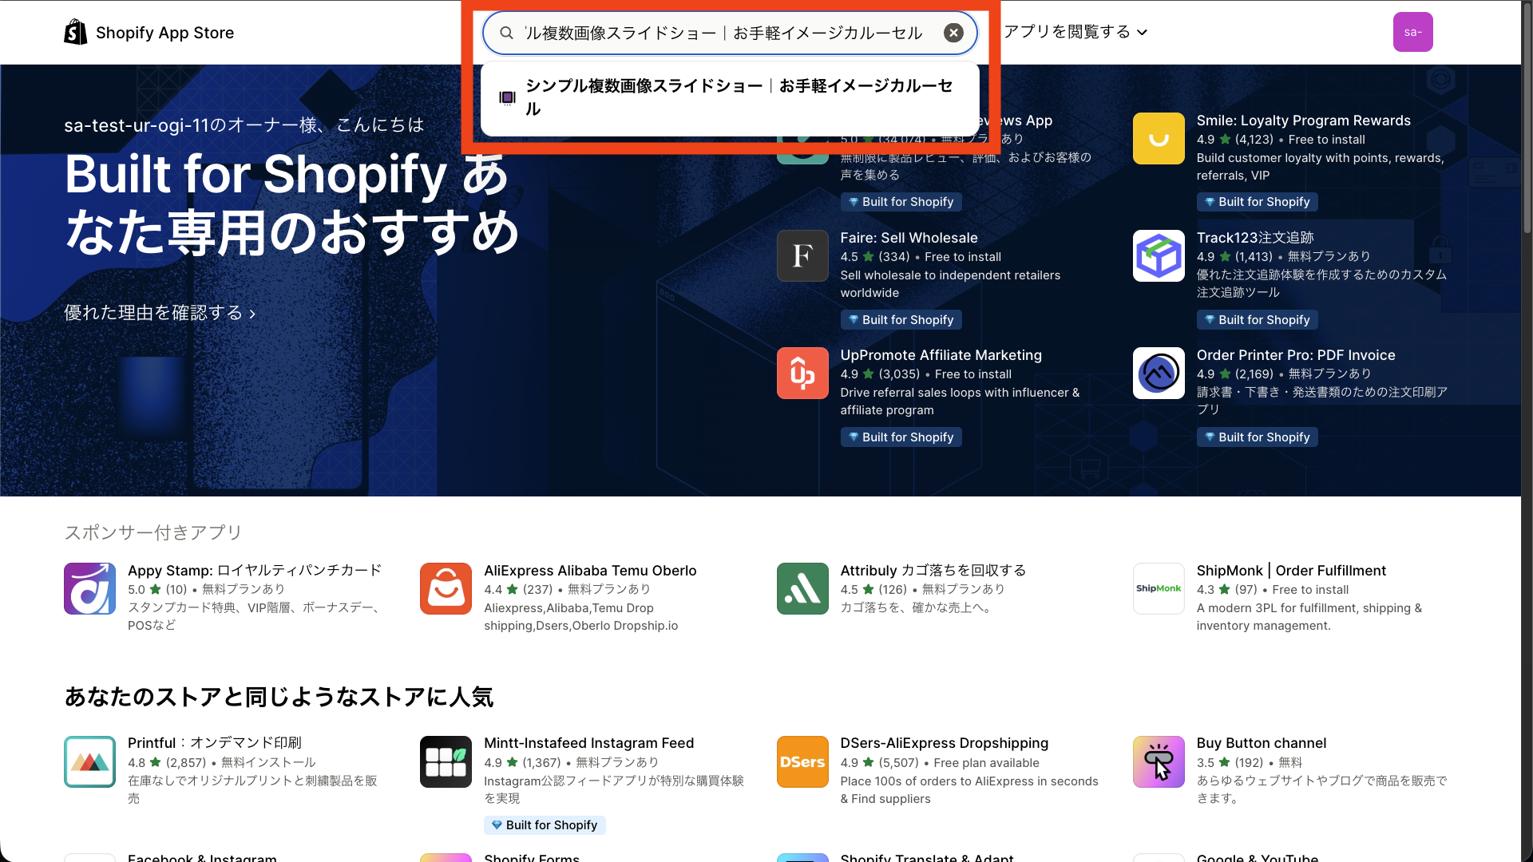This screenshot has height=862, width=1533.
Task: Click the Shopify App Store logo
Action: pos(149,32)
